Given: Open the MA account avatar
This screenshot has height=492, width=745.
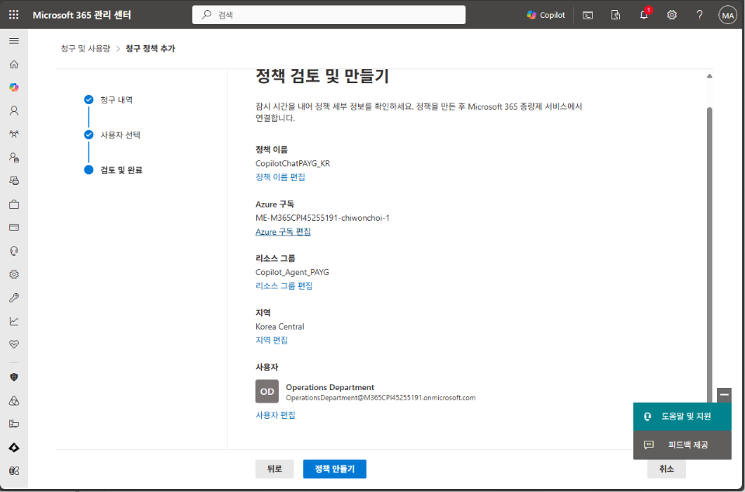Looking at the screenshot, I should [727, 16].
